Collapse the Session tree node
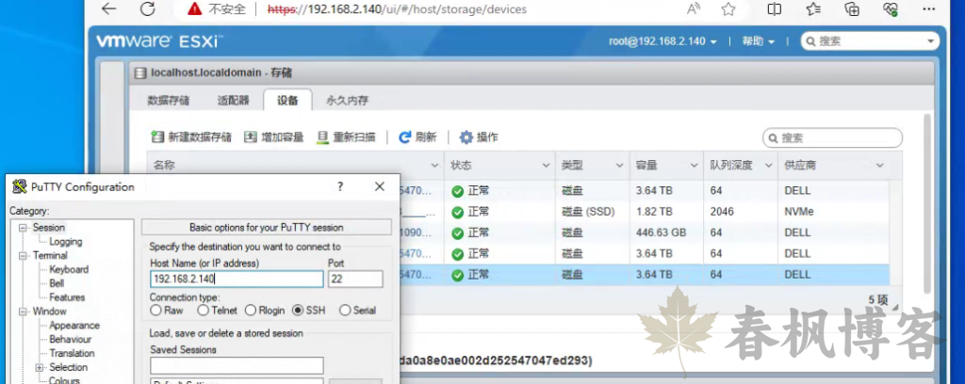 [x=24, y=228]
